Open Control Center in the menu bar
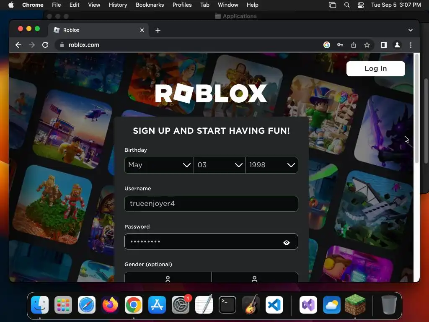Screen dimensions: 429x322 [361, 5]
